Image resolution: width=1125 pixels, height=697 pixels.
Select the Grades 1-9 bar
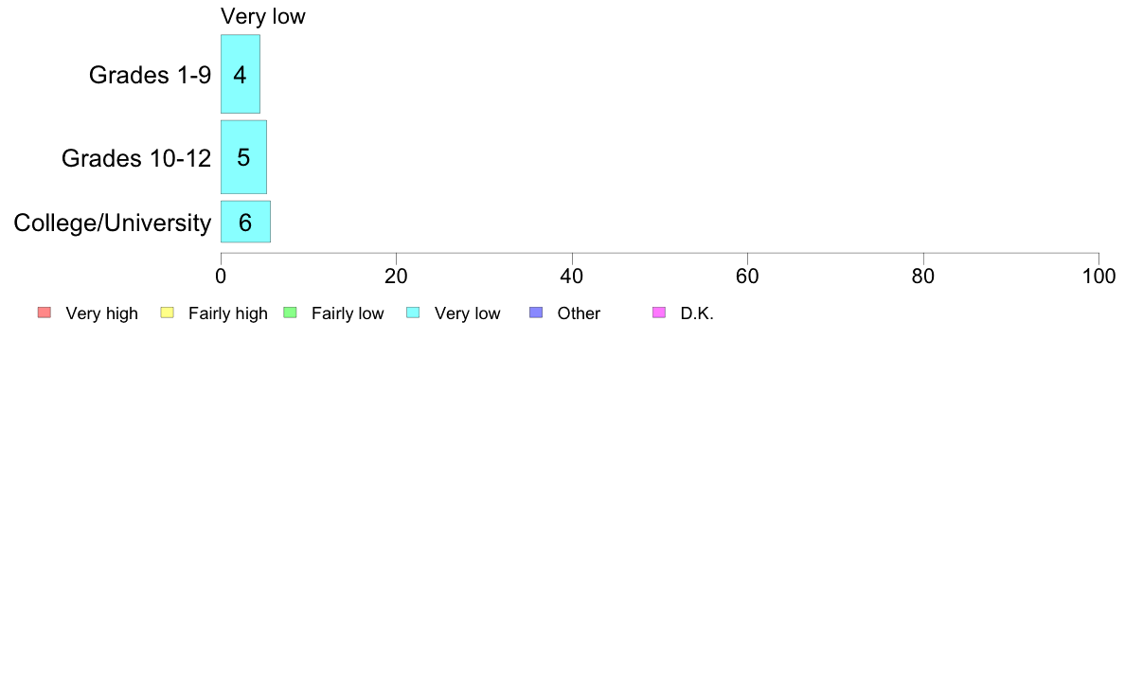tap(241, 74)
